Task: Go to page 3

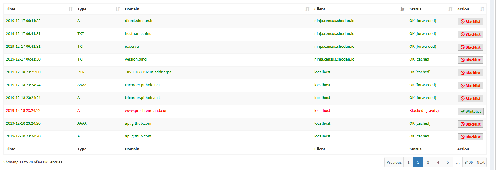Action: point(428,162)
